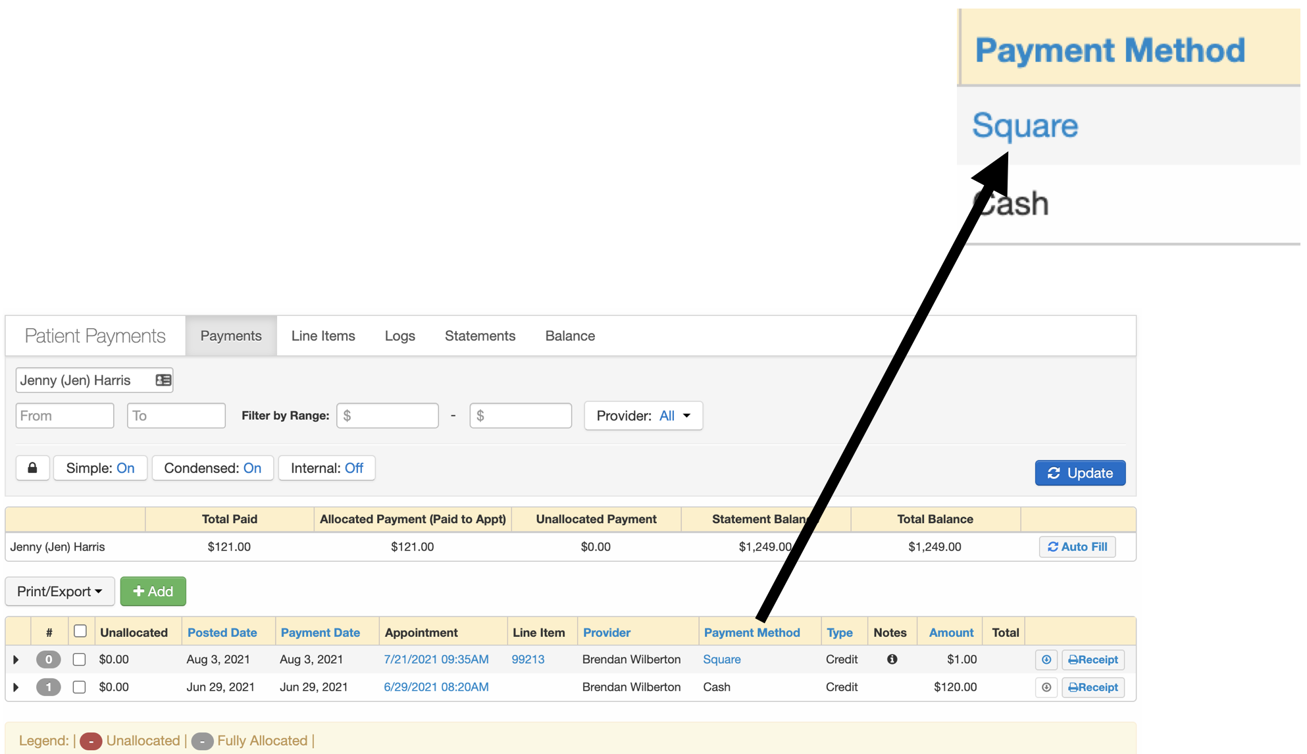Expand Print/Export dropdown menu

click(59, 591)
